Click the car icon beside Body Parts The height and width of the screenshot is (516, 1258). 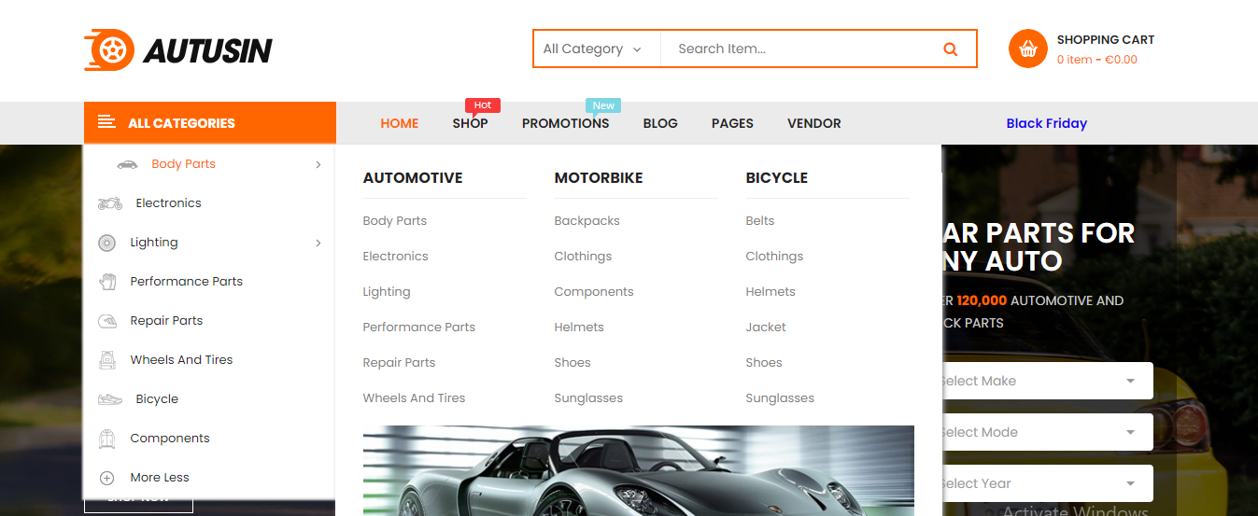pos(127,164)
